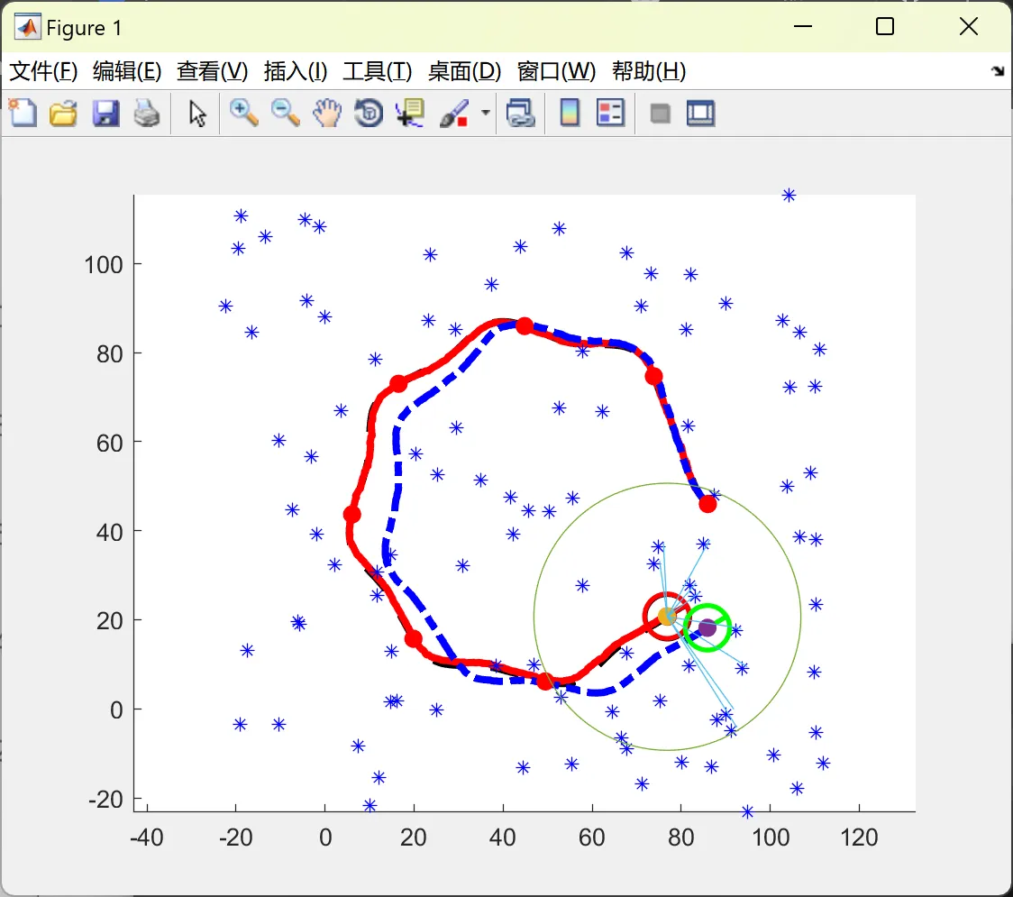Select the Edit Plot arrow tool
Image resolution: width=1013 pixels, height=897 pixels.
pos(197,113)
